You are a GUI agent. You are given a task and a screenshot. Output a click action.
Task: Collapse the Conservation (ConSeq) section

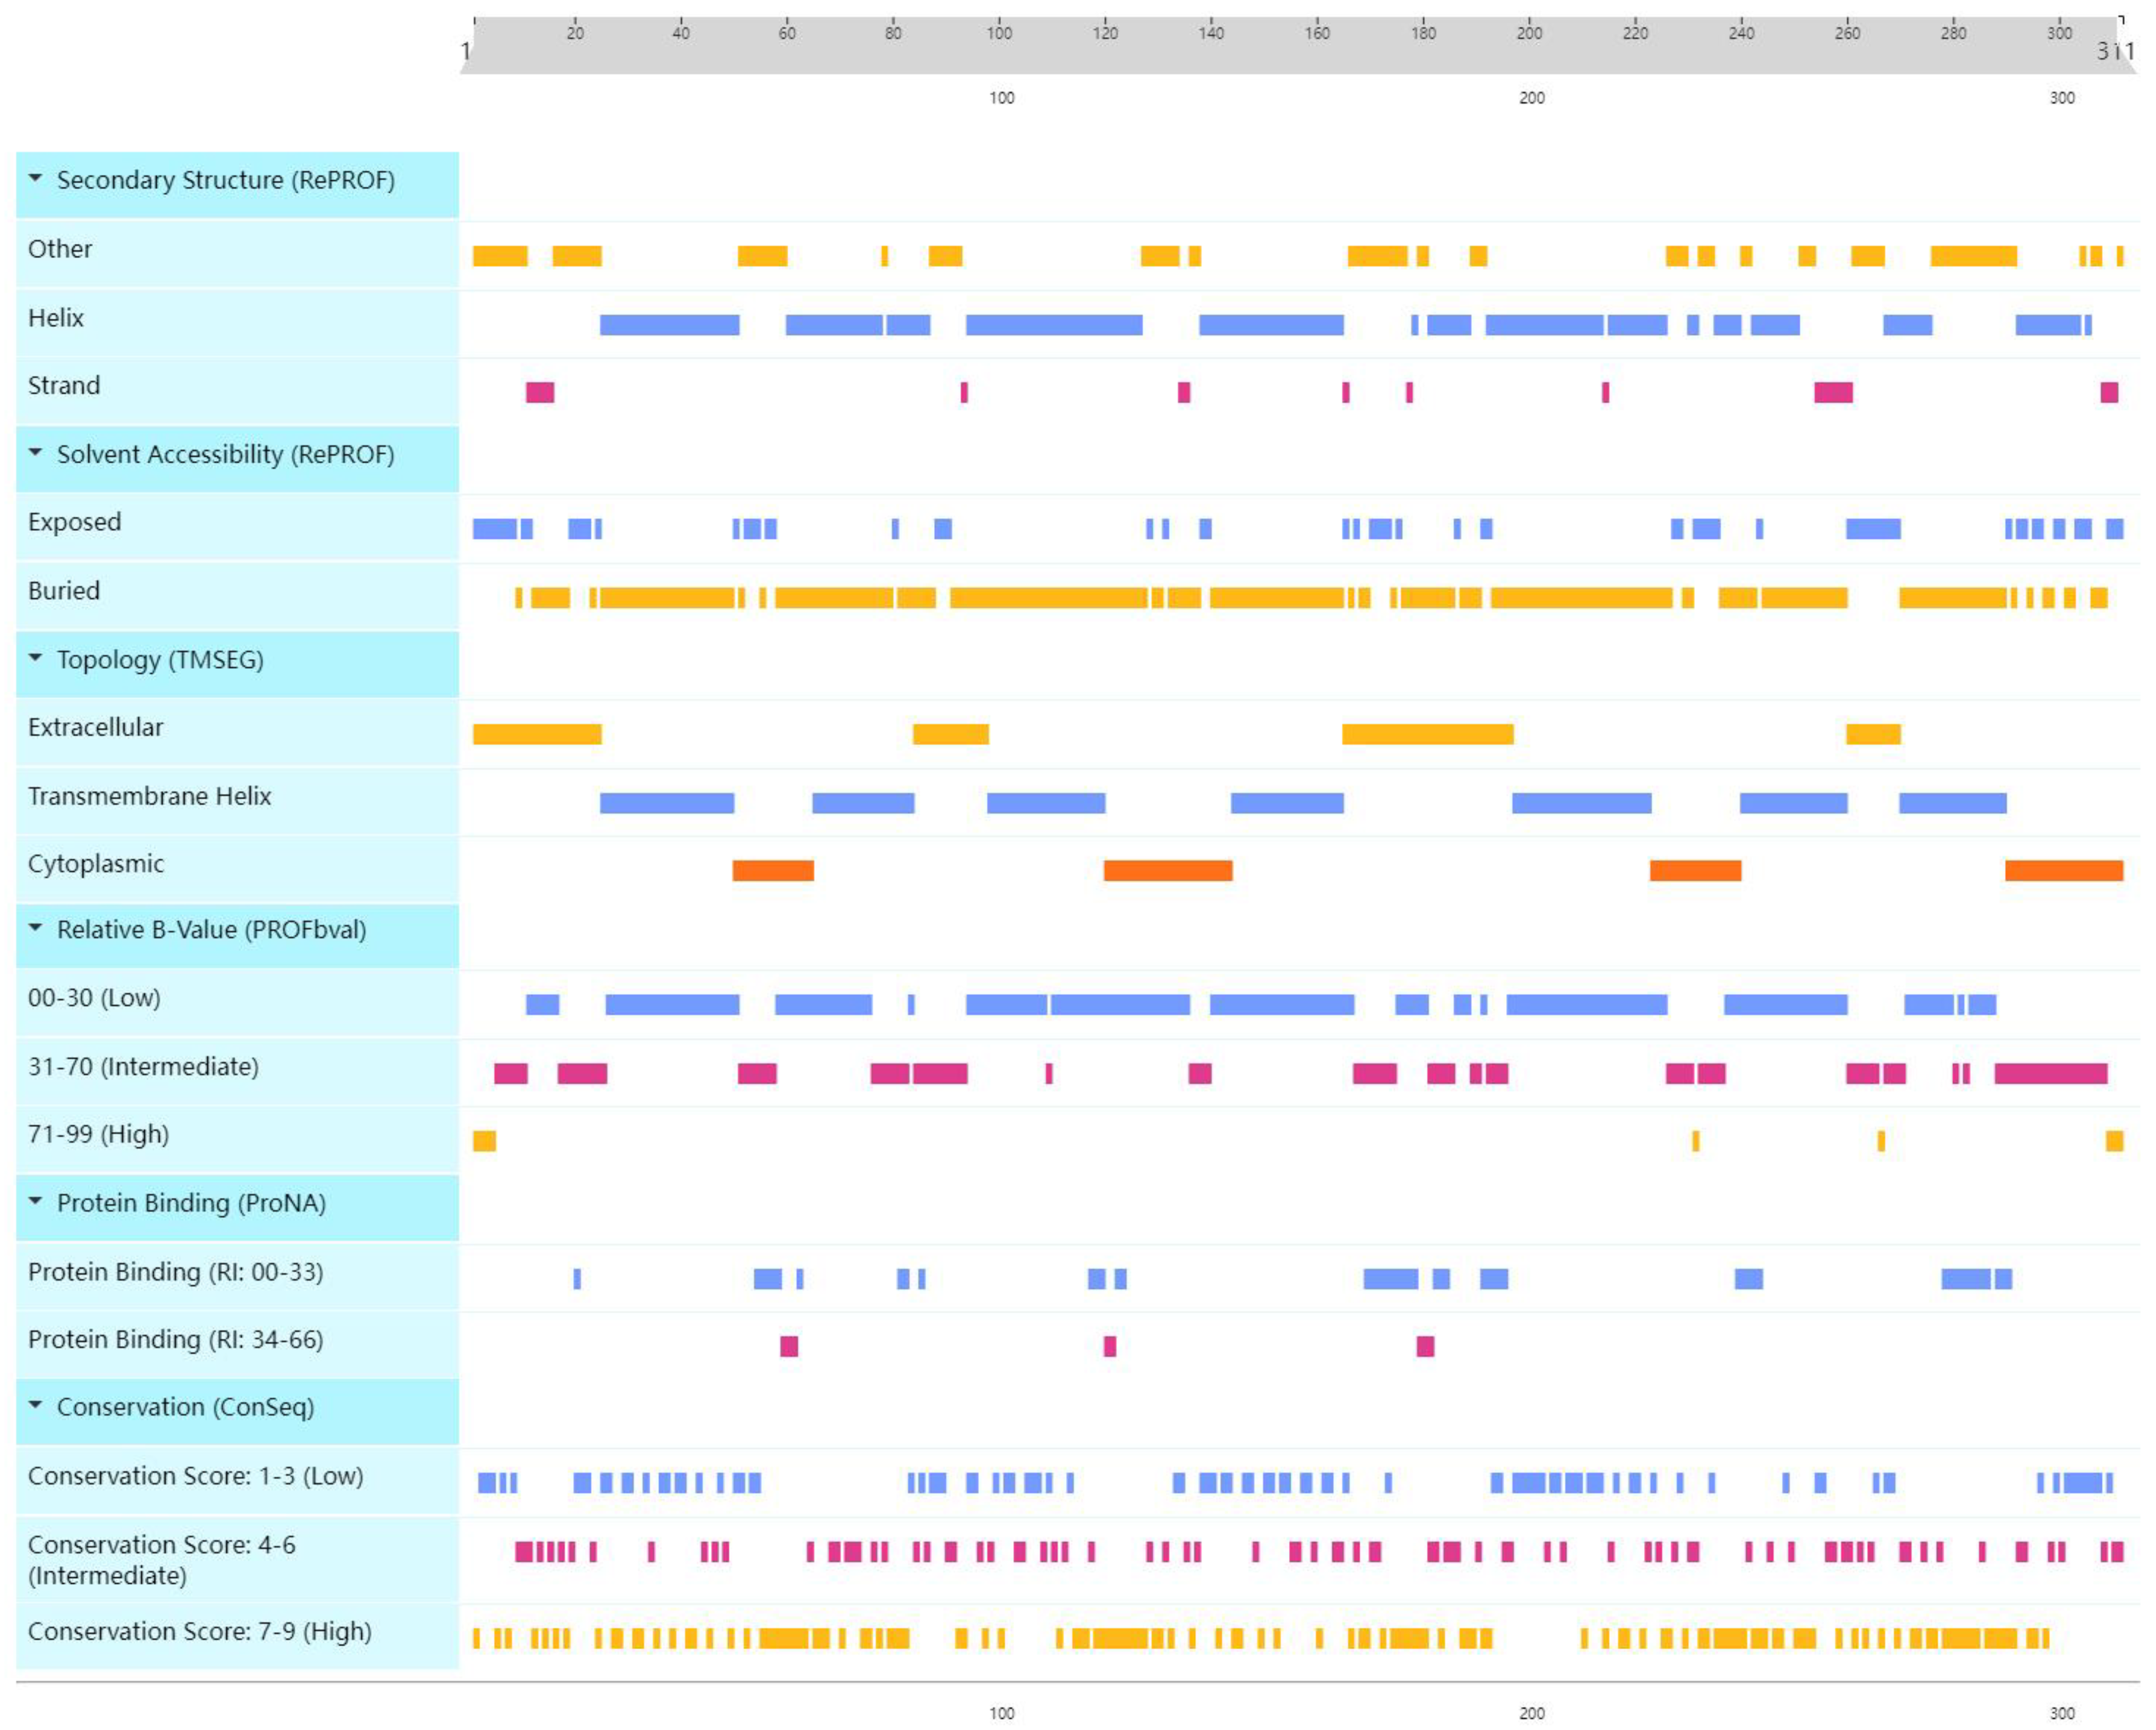pos(35,1405)
